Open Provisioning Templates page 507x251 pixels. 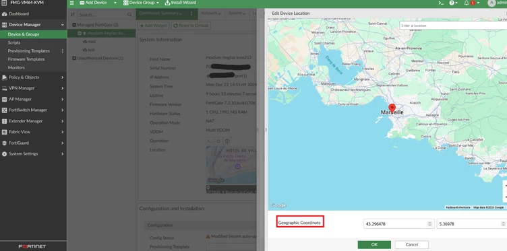29,51
